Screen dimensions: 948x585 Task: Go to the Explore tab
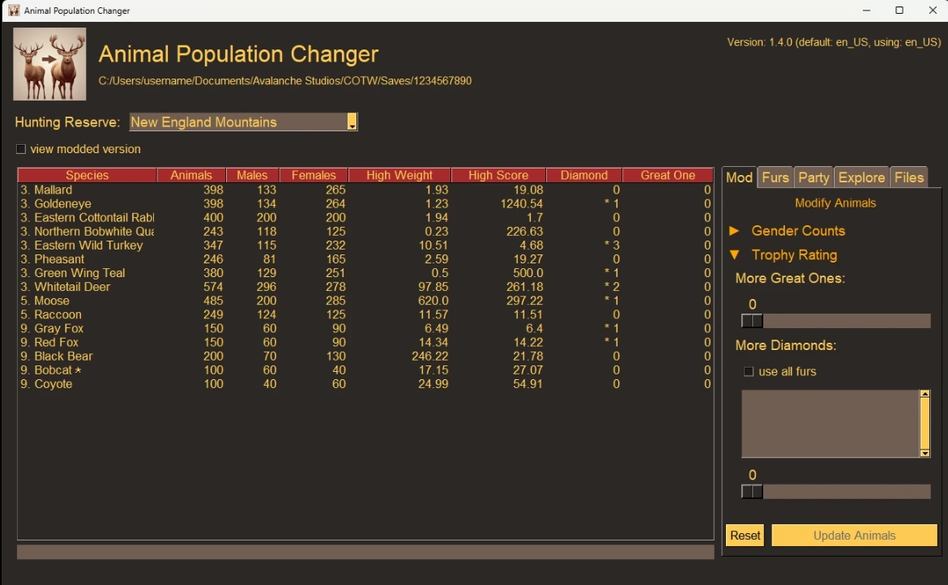point(860,177)
